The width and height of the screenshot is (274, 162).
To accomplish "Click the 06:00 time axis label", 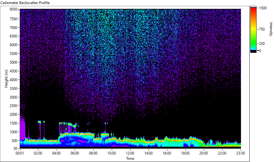I will [75, 153].
